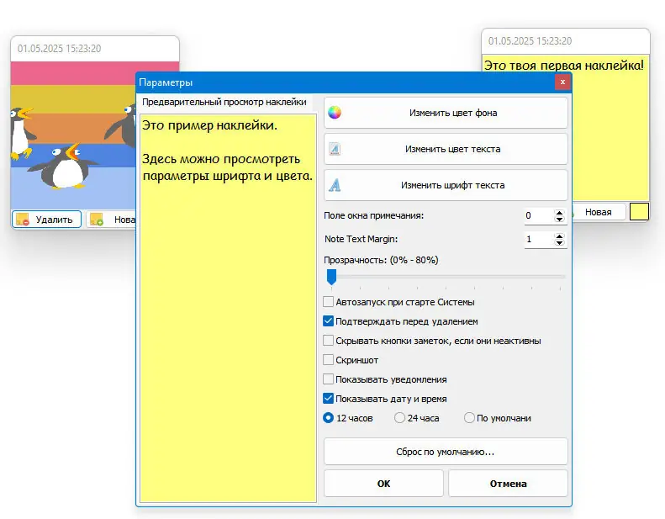Click the new note icon in penguin note
Image resolution: width=665 pixels, height=519 pixels.
[x=97, y=220]
